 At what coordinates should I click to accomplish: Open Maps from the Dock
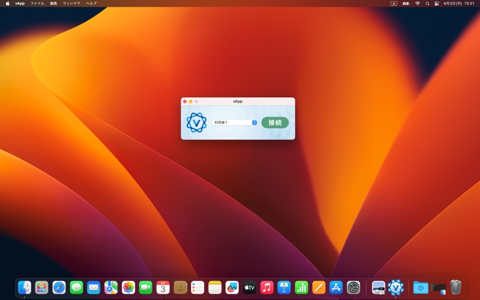[x=111, y=288]
